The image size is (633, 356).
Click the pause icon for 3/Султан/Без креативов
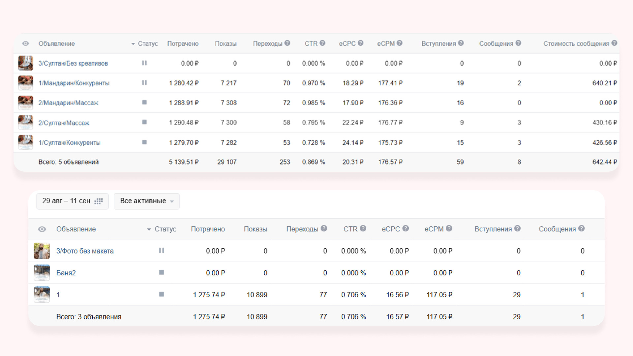point(144,63)
